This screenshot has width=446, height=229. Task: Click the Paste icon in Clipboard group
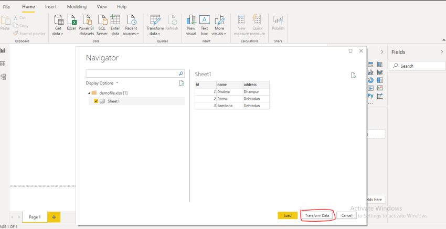point(5,20)
